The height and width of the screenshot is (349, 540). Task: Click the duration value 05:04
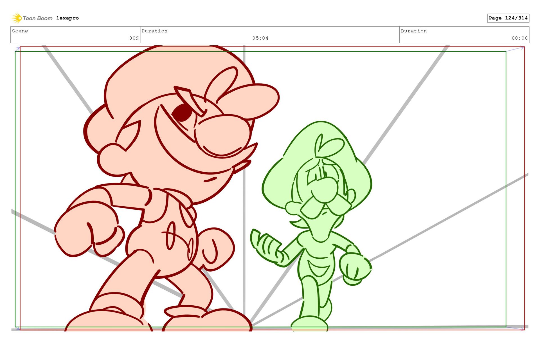(260, 38)
